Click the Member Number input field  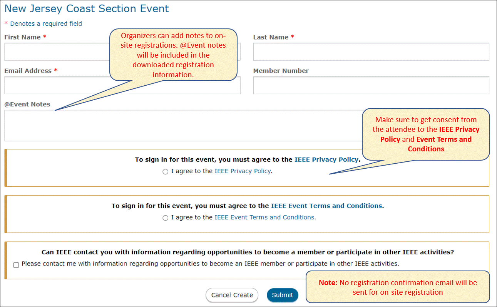(371, 85)
